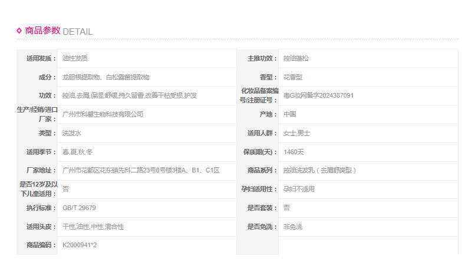Click the 1460天 shelf life value
This screenshot has width=475, height=279.
pos(293,152)
